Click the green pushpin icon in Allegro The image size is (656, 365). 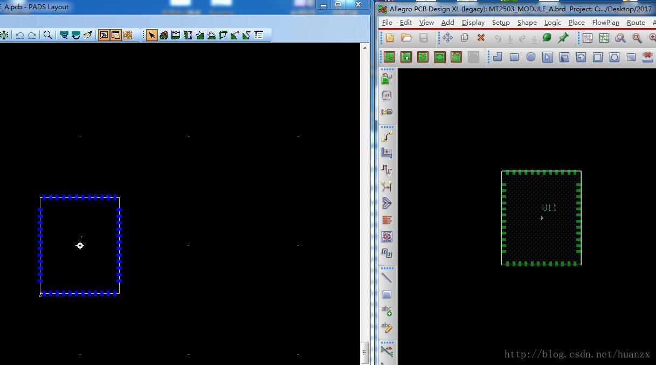[563, 38]
